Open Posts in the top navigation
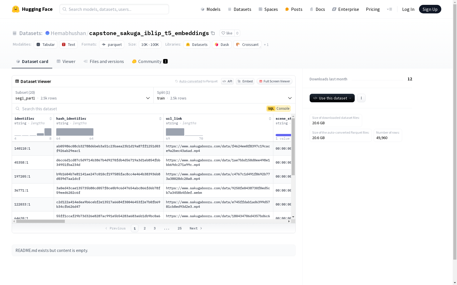 pyautogui.click(x=294, y=9)
